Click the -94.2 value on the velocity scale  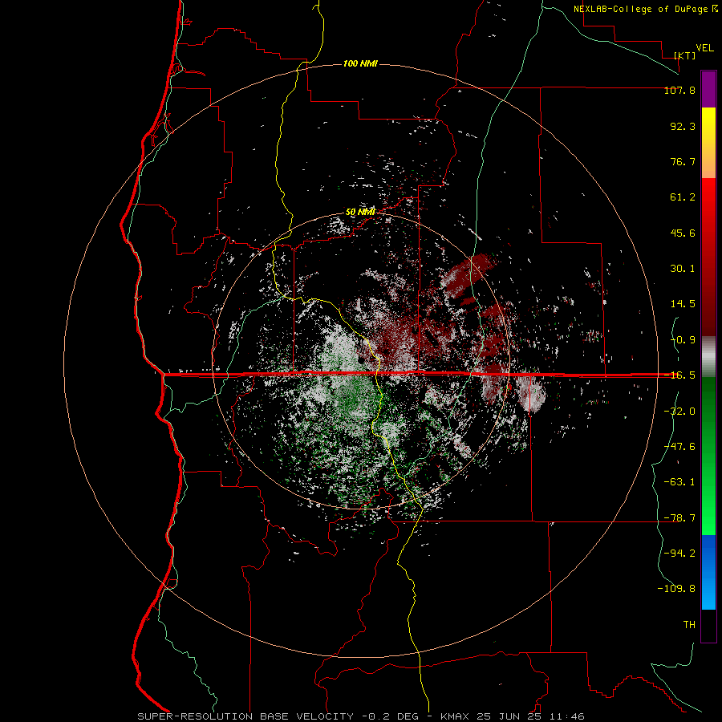coord(679,554)
